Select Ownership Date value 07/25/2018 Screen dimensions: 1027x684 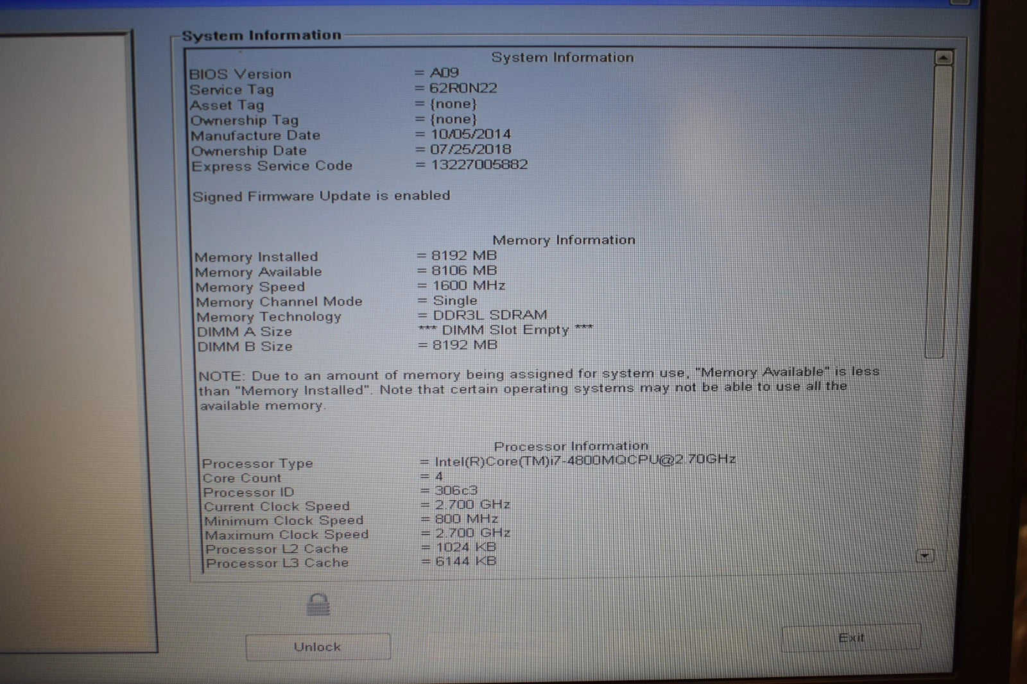click(x=470, y=150)
